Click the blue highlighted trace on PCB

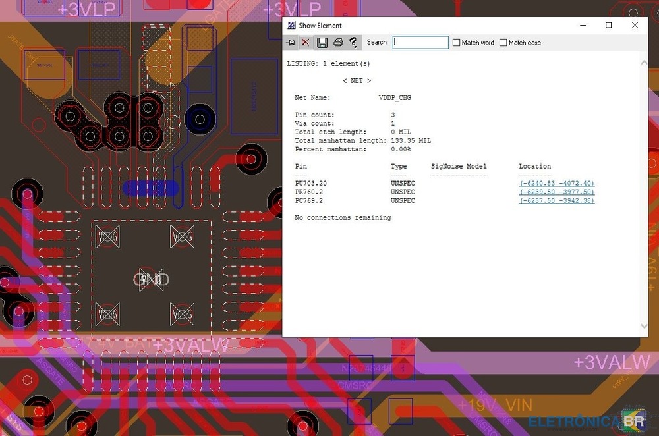click(x=150, y=188)
